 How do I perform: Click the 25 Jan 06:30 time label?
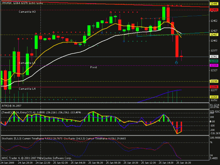click(96, 163)
